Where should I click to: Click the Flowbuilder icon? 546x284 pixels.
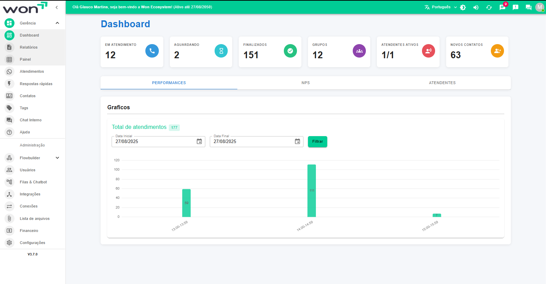[x=9, y=158]
